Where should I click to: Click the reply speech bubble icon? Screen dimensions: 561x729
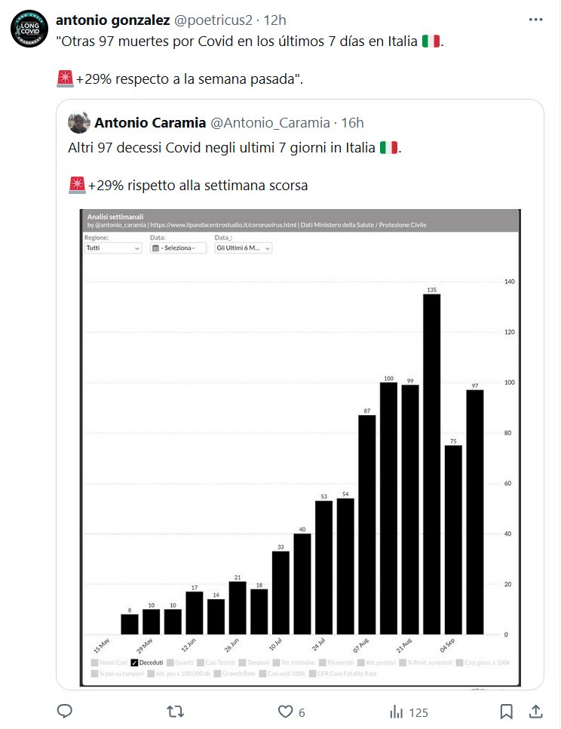(x=65, y=711)
